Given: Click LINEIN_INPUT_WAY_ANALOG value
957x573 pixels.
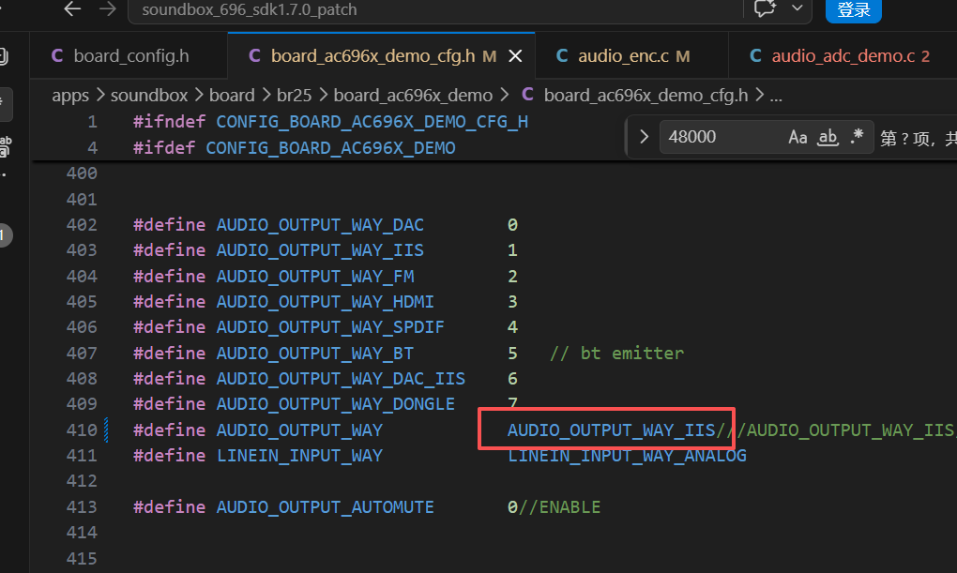Looking at the screenshot, I should click(627, 456).
